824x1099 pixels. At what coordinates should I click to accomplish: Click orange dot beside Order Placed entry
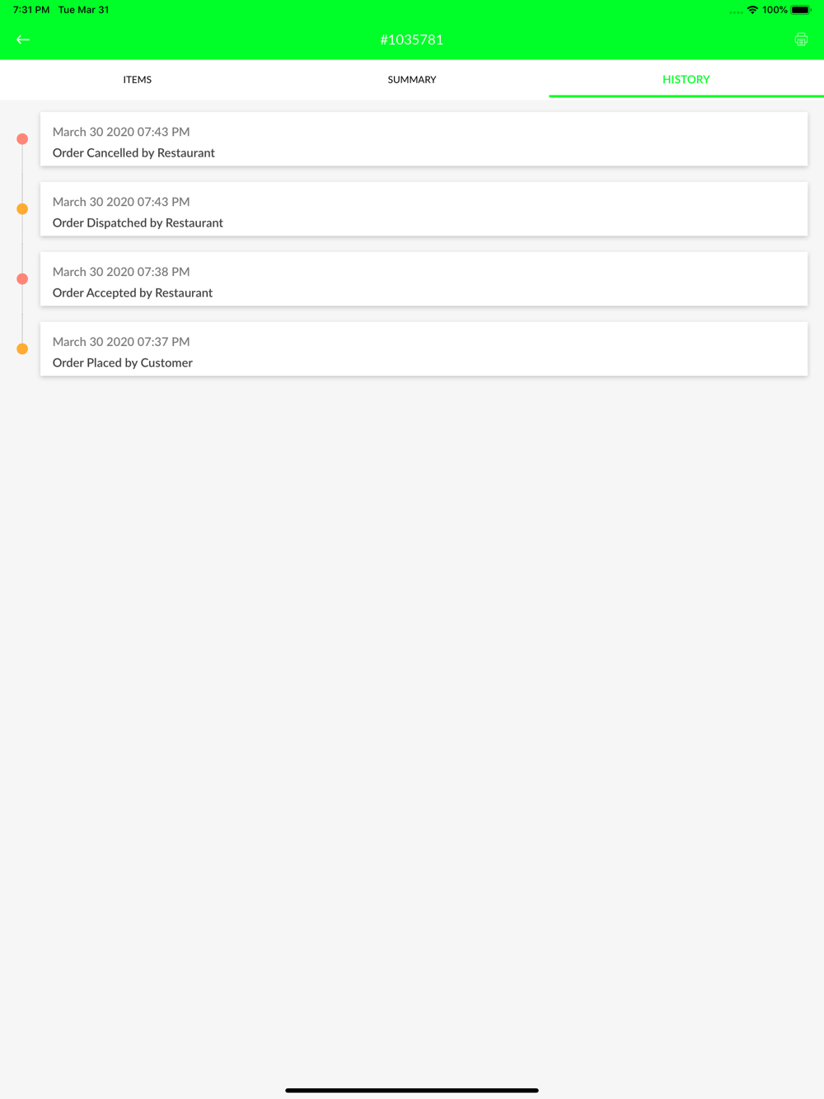[x=22, y=349]
